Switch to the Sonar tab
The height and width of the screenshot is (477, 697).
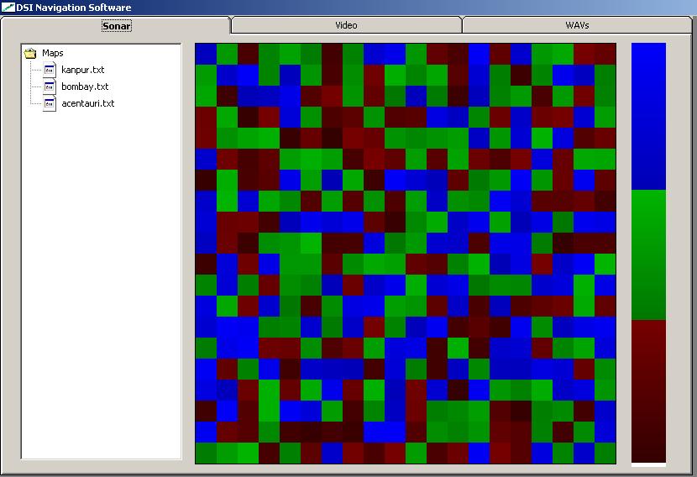click(116, 26)
